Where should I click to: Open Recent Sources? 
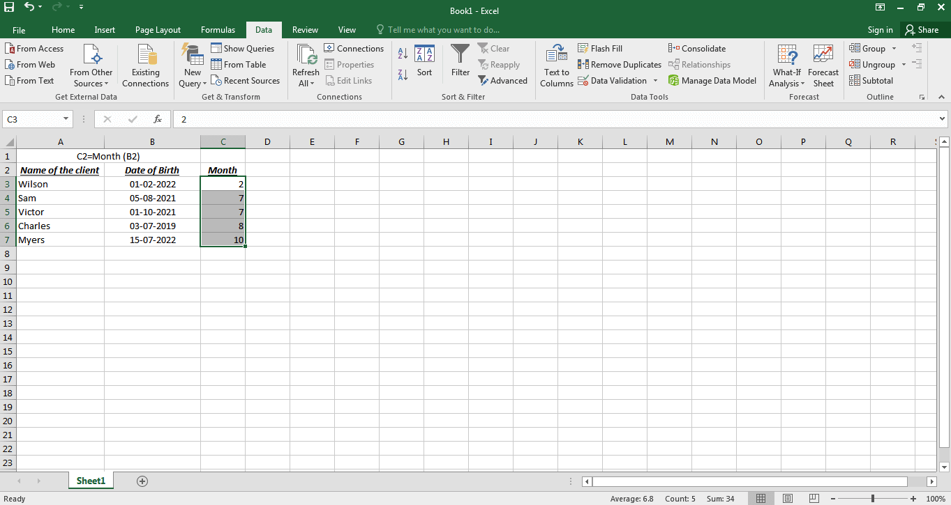pos(246,81)
